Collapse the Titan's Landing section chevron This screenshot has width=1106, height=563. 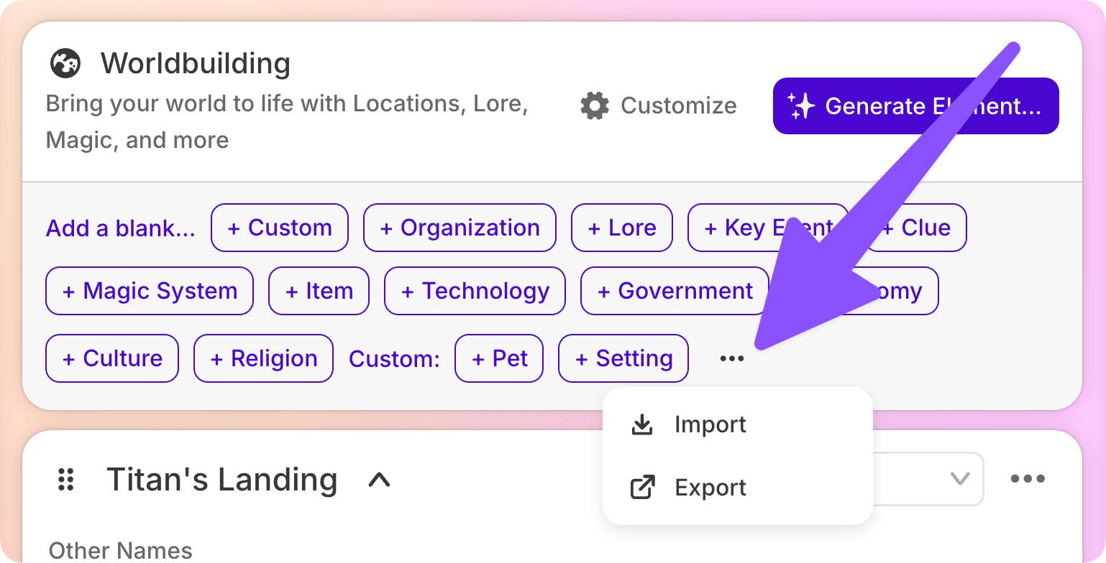pos(379,479)
